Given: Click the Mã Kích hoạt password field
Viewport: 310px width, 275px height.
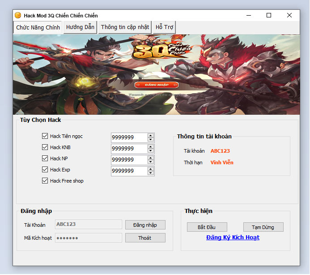Looking at the screenshot, I should [89, 238].
